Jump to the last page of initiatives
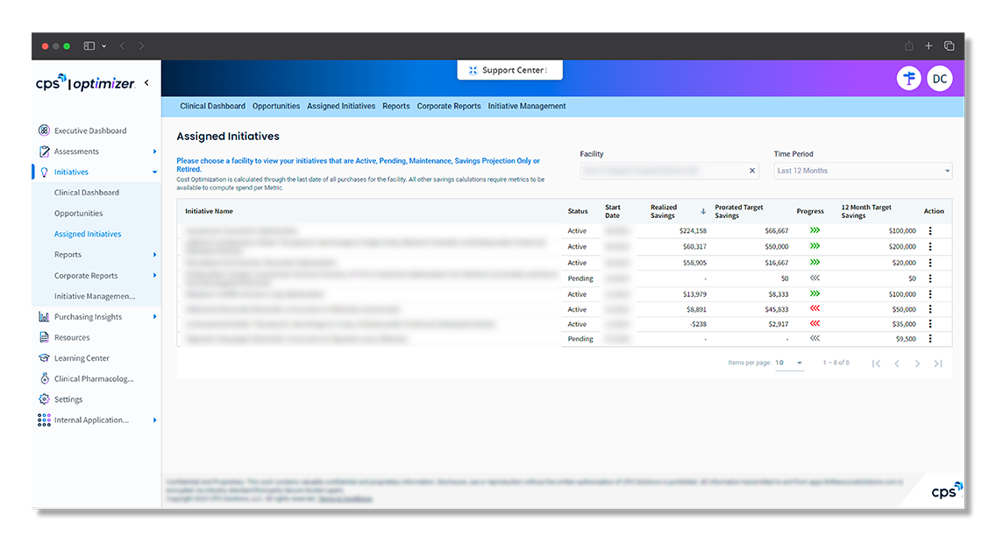996x549 pixels. (938, 362)
